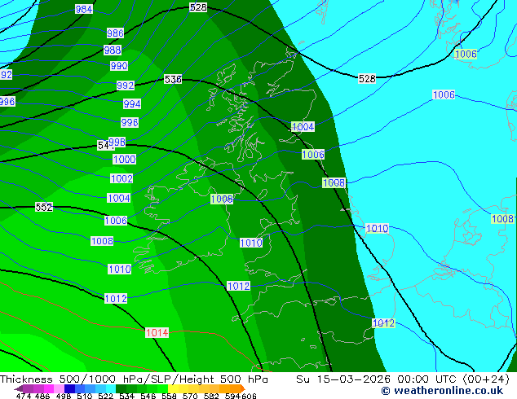This screenshot has height=399, width=517.
Task: Click the 546 legend value
Action: coord(148,396)
